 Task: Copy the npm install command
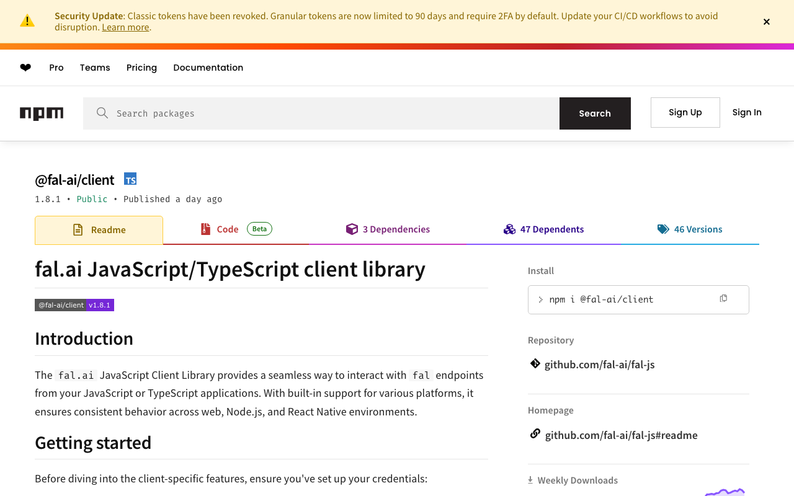pyautogui.click(x=723, y=299)
